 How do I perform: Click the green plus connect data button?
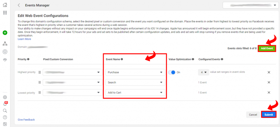(5, 33)
